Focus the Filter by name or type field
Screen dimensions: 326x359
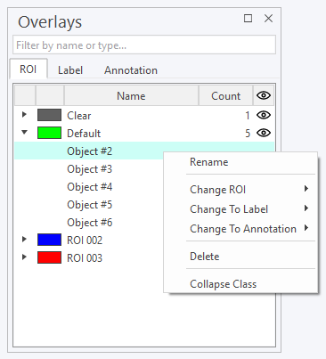[144, 45]
